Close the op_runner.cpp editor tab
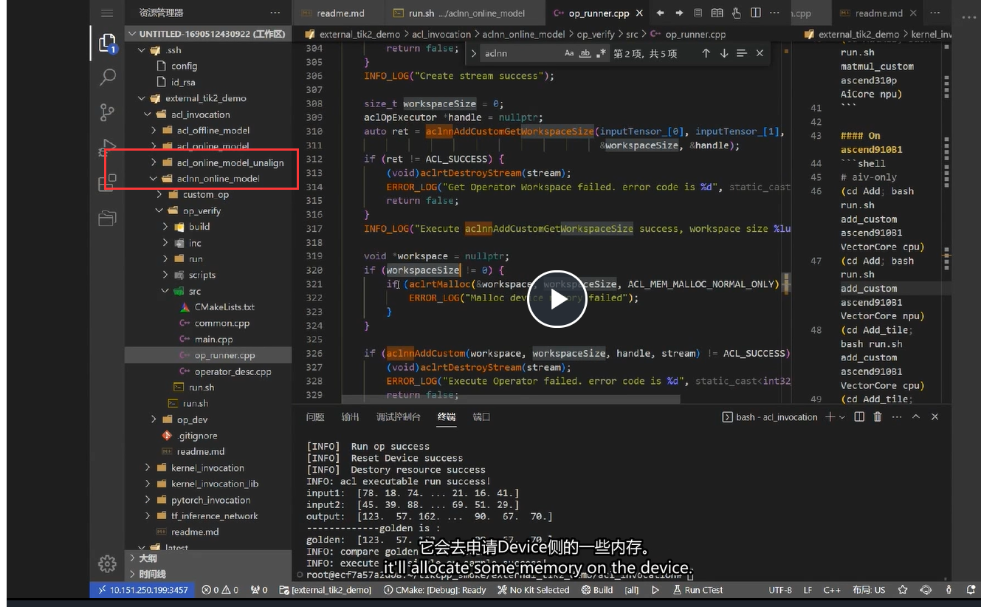 [x=639, y=13]
